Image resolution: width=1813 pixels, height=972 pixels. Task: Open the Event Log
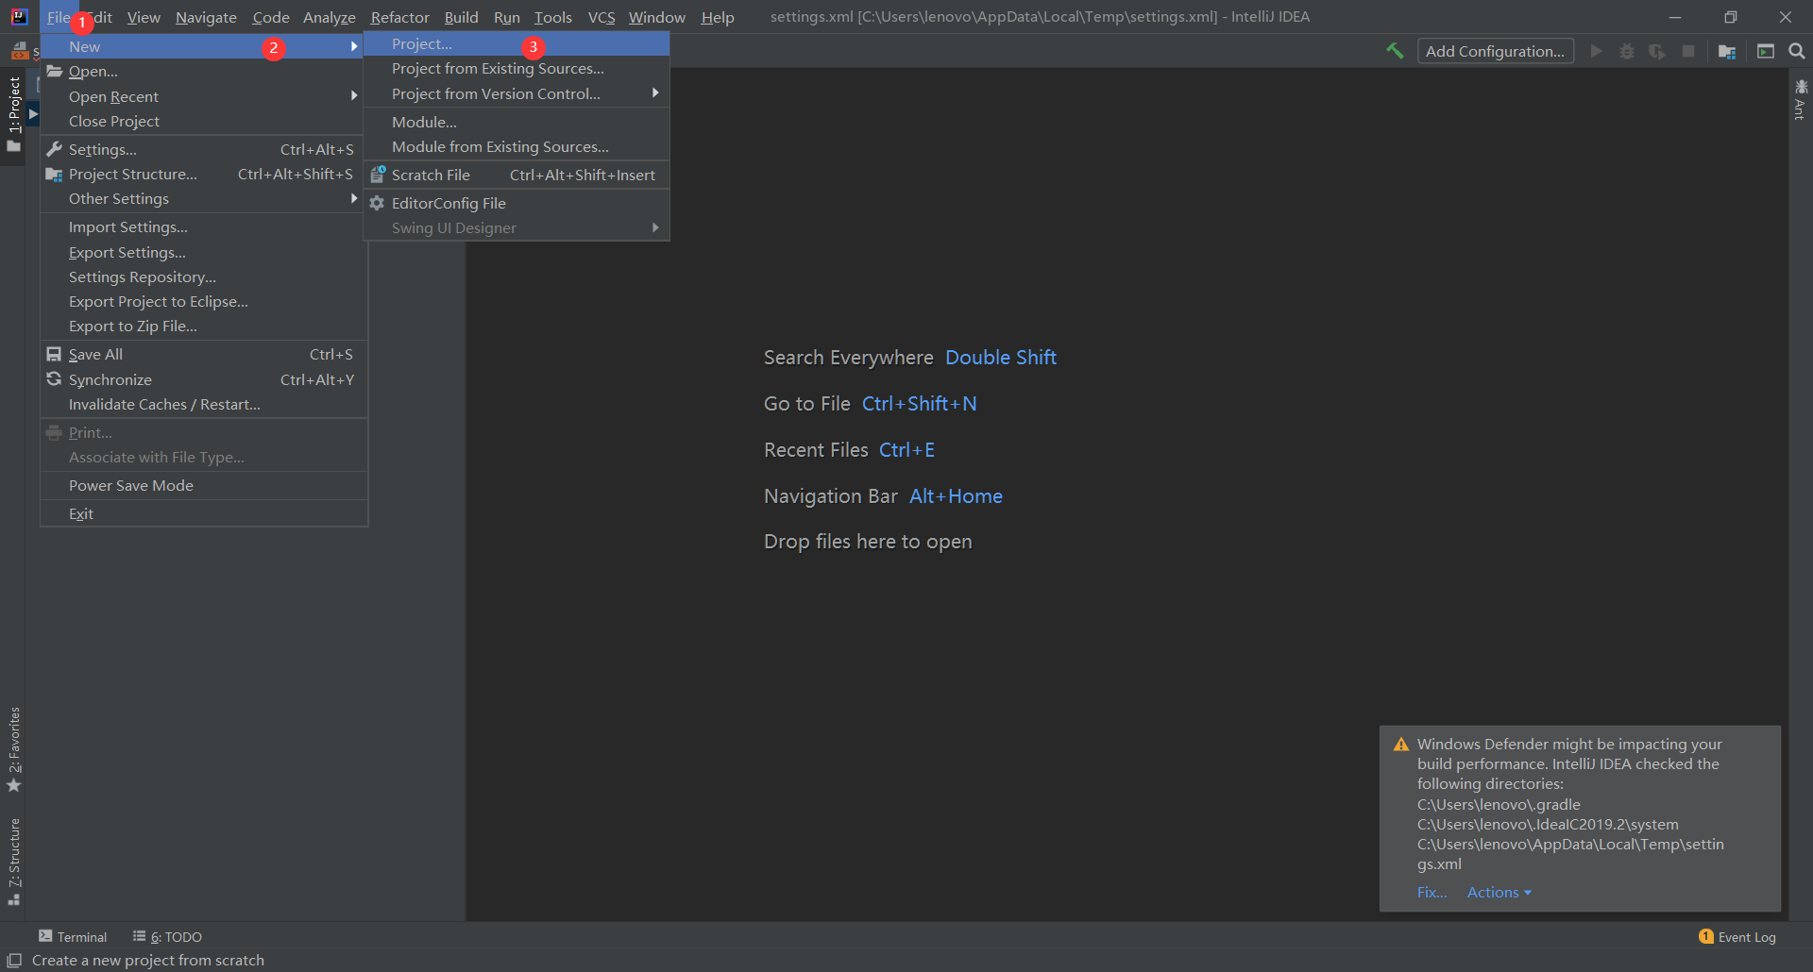1737,936
